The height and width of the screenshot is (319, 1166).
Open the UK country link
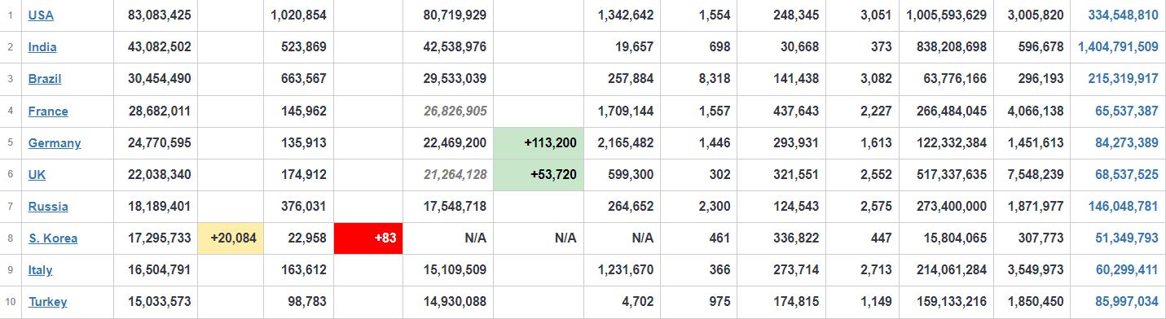(x=37, y=175)
